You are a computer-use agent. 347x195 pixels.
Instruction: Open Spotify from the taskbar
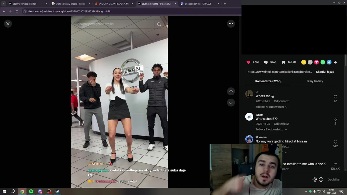click(31, 191)
